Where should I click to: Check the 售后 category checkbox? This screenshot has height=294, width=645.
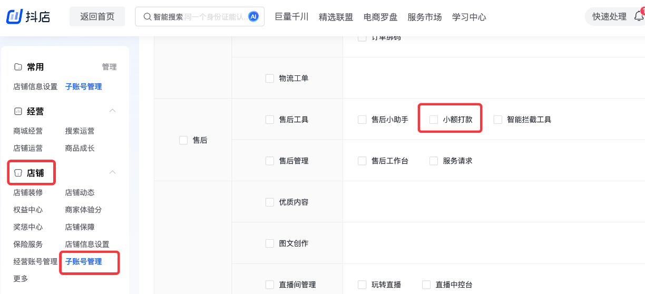click(x=183, y=140)
